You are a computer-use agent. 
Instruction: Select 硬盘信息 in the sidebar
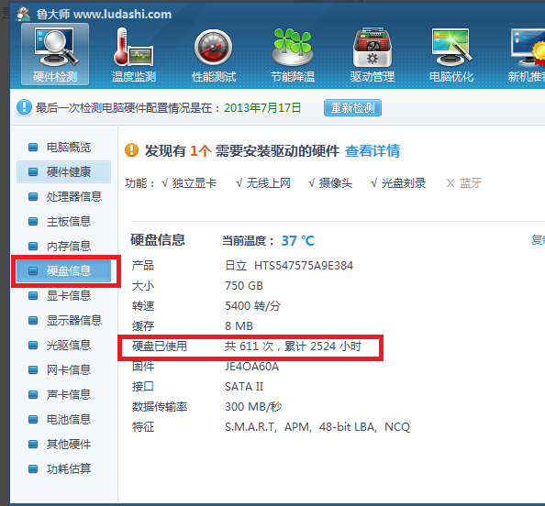click(x=63, y=271)
